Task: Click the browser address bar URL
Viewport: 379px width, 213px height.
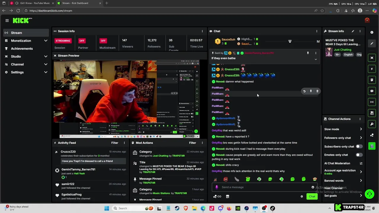Action: 51,11
